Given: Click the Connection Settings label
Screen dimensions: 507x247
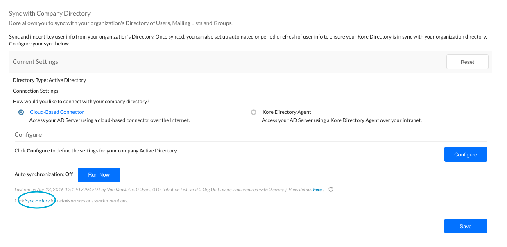Looking at the screenshot, I should point(36,91).
